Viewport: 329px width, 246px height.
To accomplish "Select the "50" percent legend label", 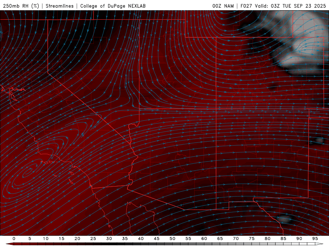I will (172, 239).
